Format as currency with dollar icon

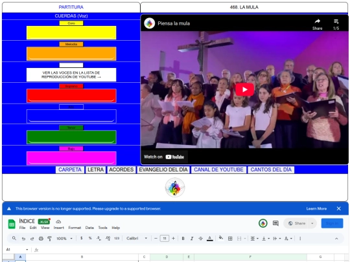pos(82,238)
